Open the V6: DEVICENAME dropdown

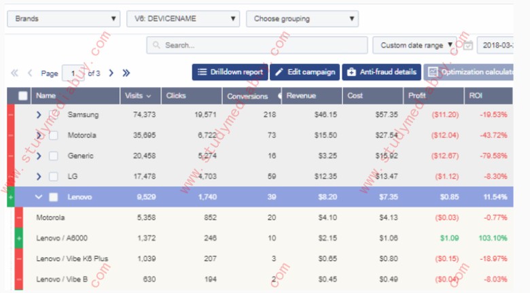[183, 18]
